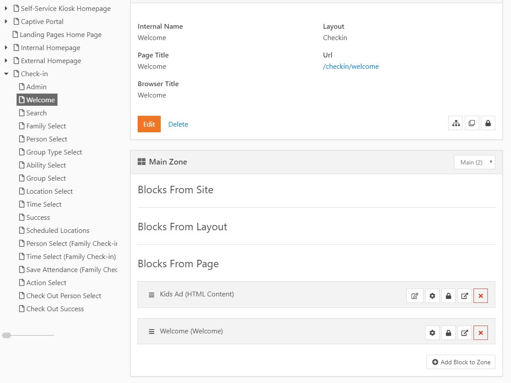This screenshot has height=383, width=511.
Task: Click the Checkin layout value
Action: pyautogui.click(x=335, y=38)
